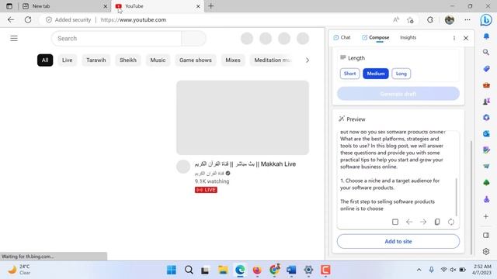Add this page to favorites
The height and width of the screenshot is (279, 497).
click(410, 20)
